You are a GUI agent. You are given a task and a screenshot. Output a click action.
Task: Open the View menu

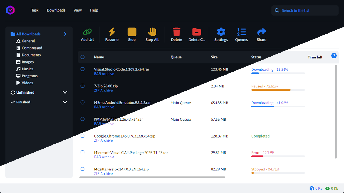[x=78, y=10]
